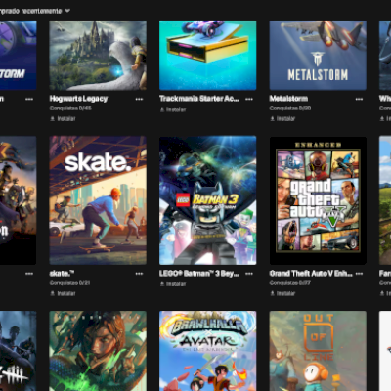Open the Brawlhalla Avatar cover art
Viewport: 391px width, 391px height.
(x=208, y=351)
